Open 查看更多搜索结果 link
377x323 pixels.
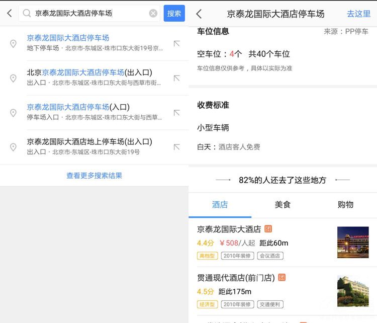94,176
